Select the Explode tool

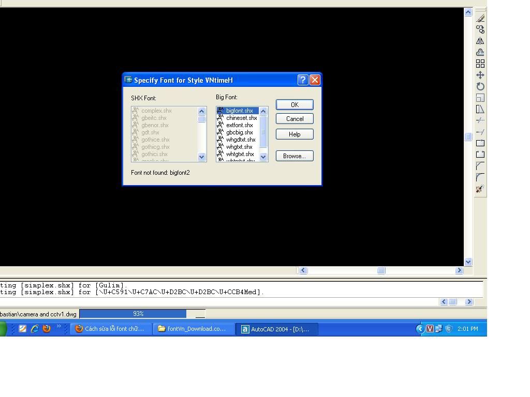[x=480, y=189]
